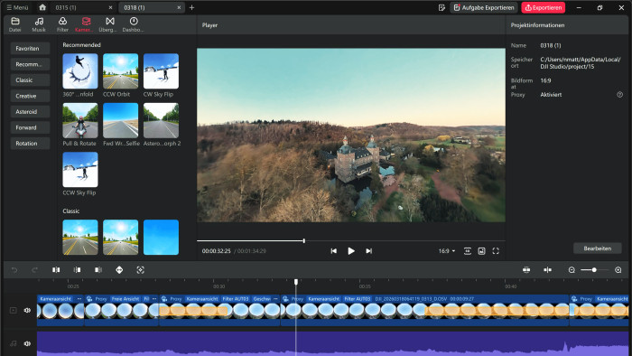Go to the home screen icon
Viewport: 632px width, 356px height.
click(42, 7)
